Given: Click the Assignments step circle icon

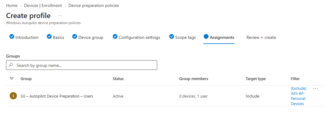Looking at the screenshot, I should (206, 37).
